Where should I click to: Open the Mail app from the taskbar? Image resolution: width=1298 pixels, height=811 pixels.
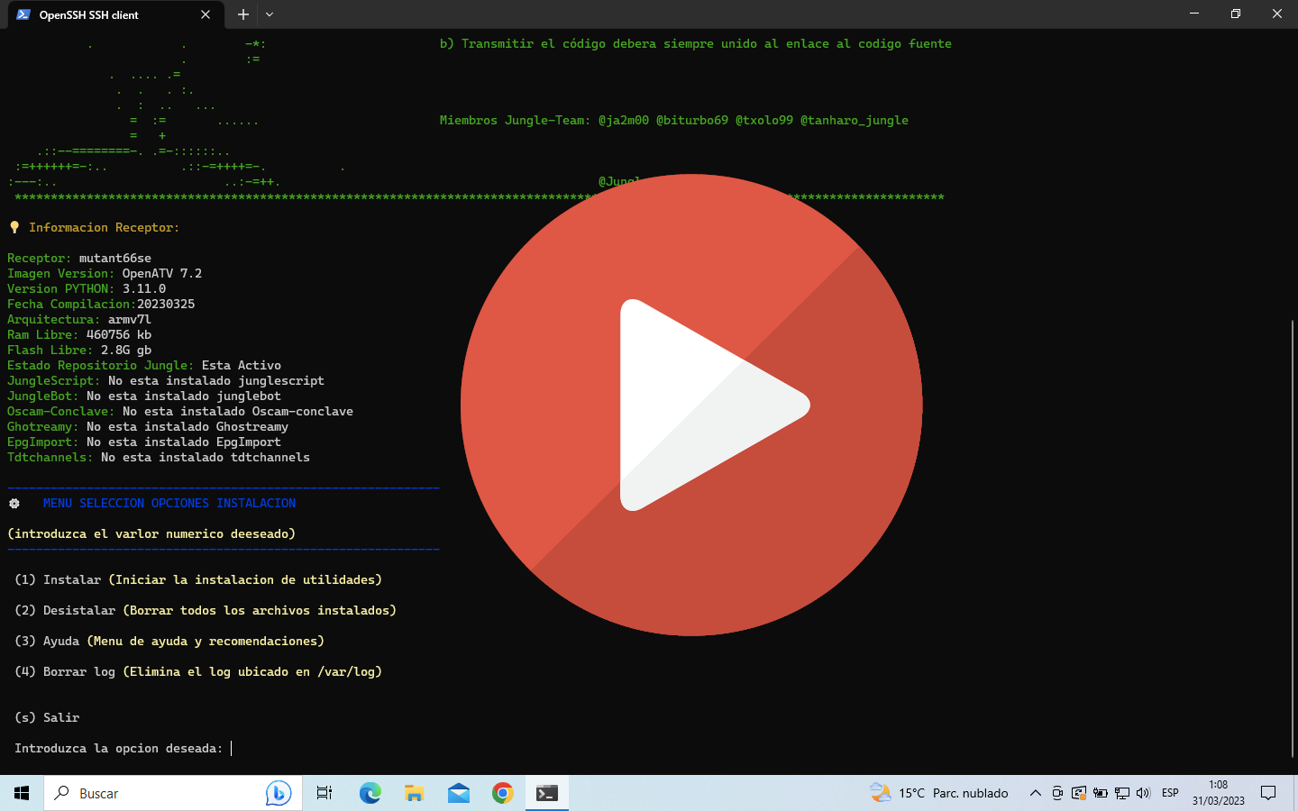[459, 793]
